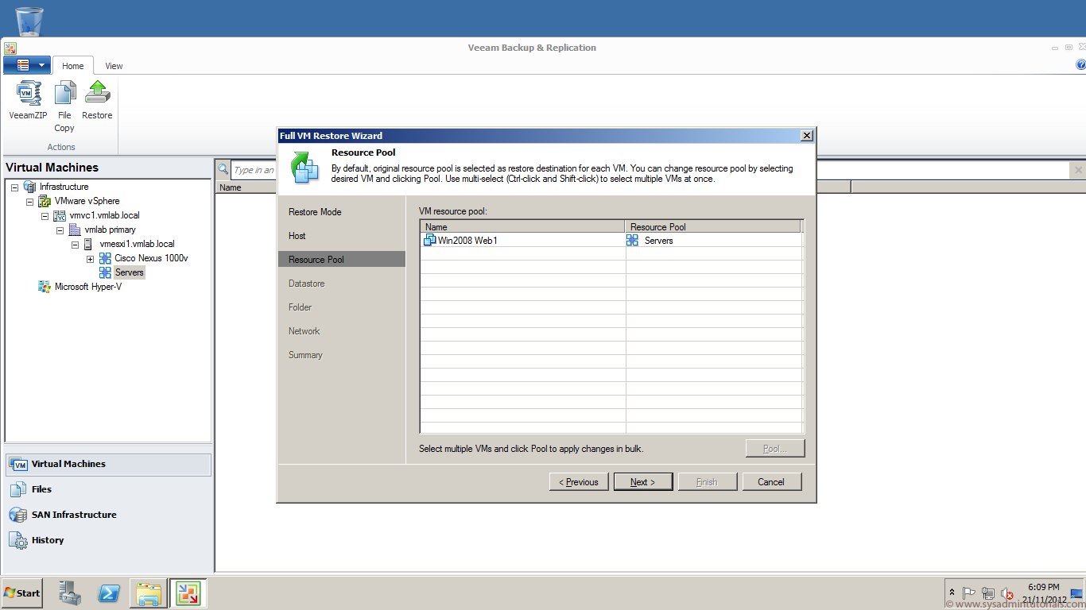The width and height of the screenshot is (1086, 610).
Task: Open the SAN Infrastructure pane
Action: pyautogui.click(x=108, y=515)
